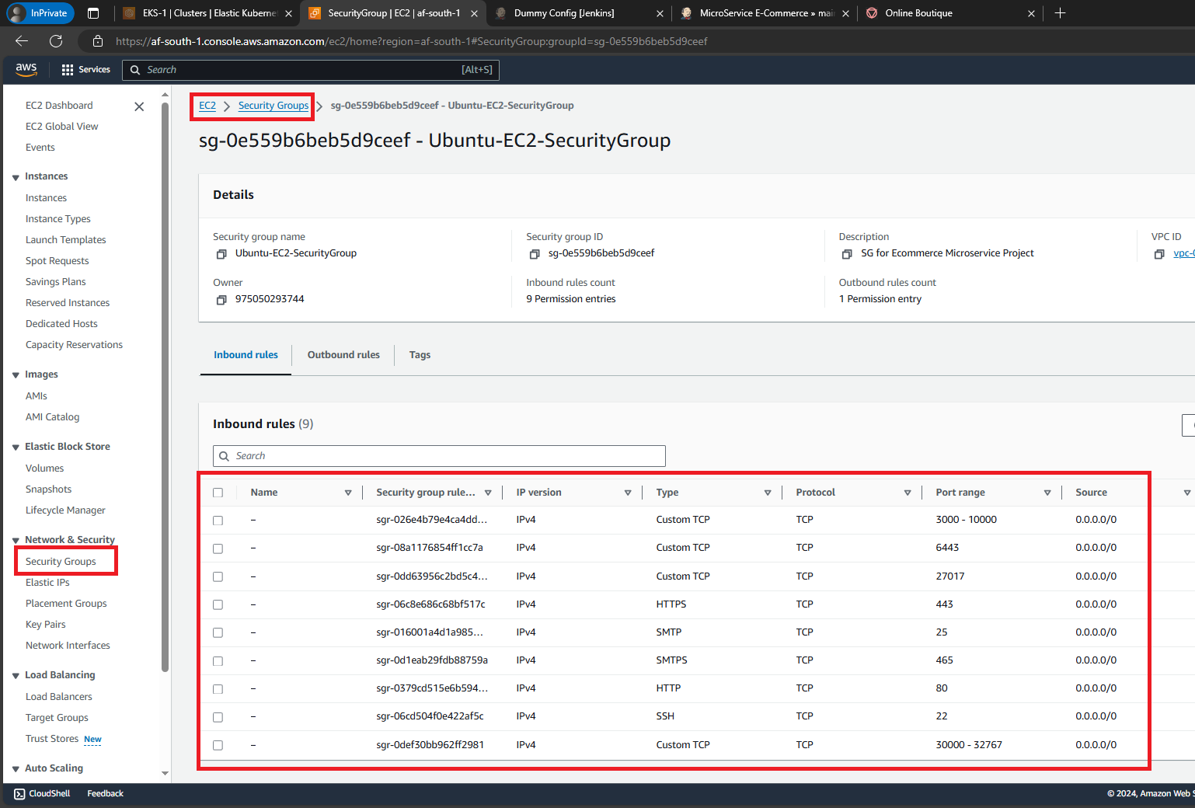Viewport: 1195px width, 808px height.
Task: Select the SMTP port 25 rule checkbox
Action: click(x=218, y=632)
